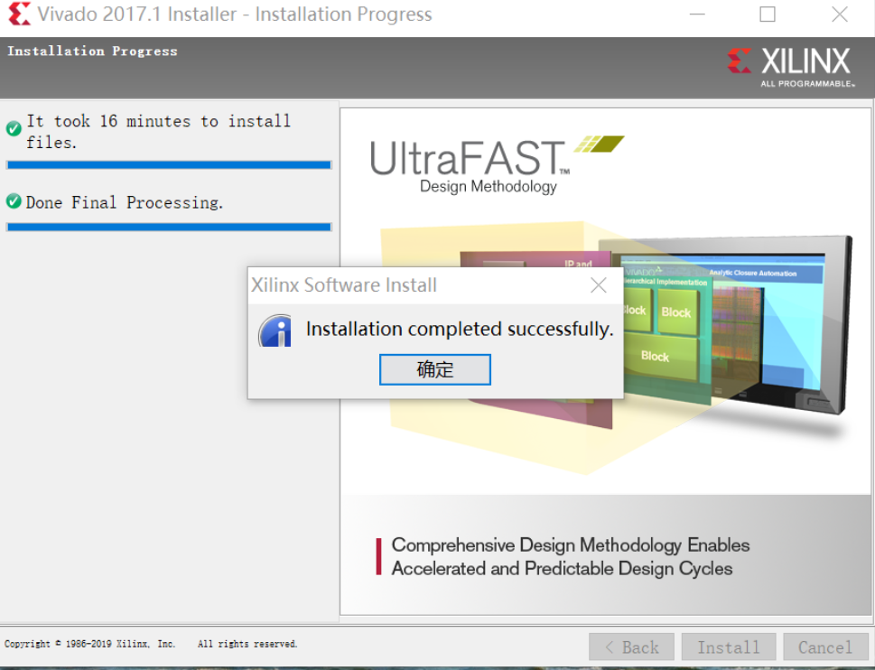Click the Back button
The width and height of the screenshot is (875, 670).
631,647
